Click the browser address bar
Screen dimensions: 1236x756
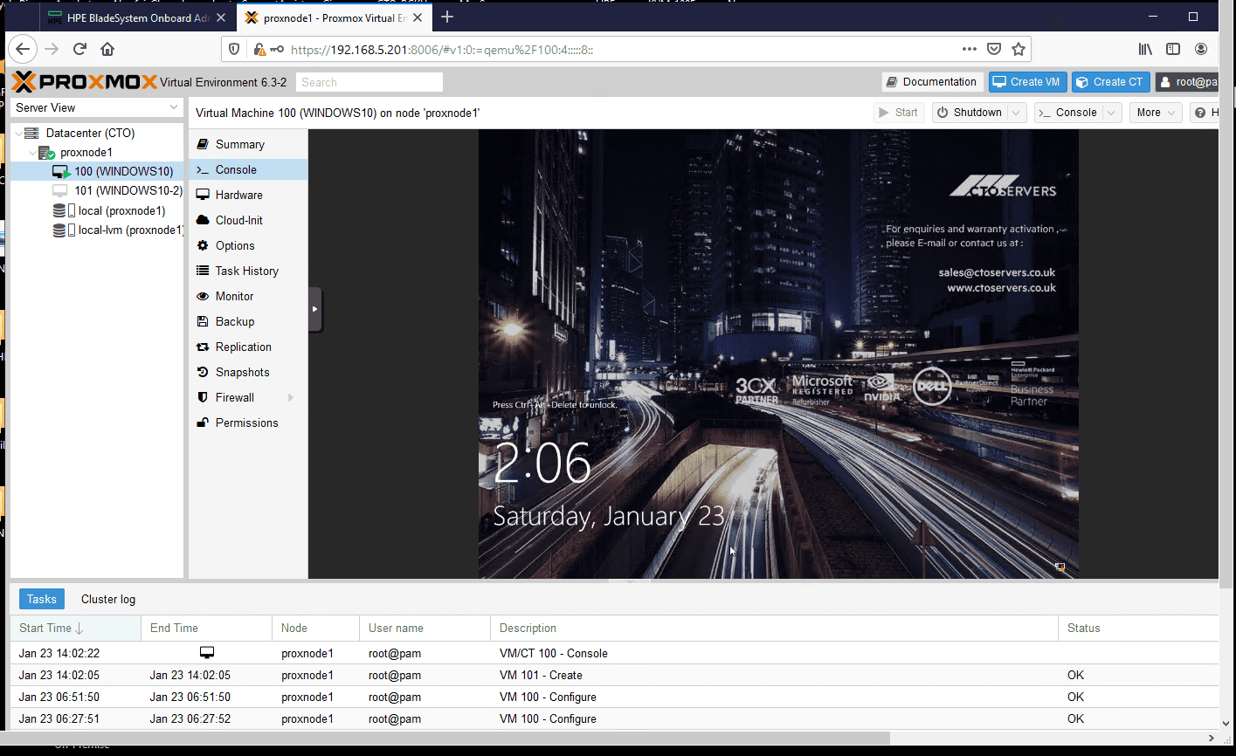pos(524,49)
